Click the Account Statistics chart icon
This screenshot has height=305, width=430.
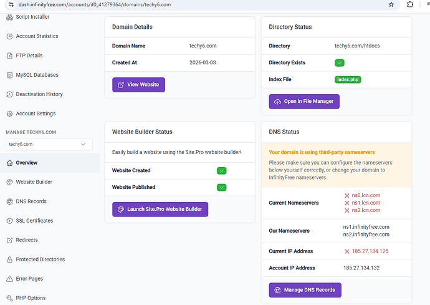coord(9,36)
